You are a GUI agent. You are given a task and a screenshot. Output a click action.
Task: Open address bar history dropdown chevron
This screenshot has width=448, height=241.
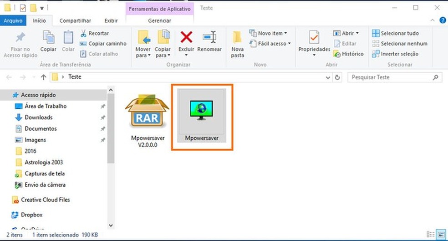tap(328, 77)
